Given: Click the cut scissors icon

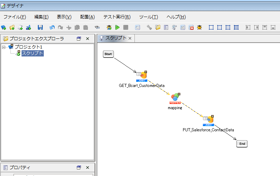Looking at the screenshot, I should (x=69, y=27).
